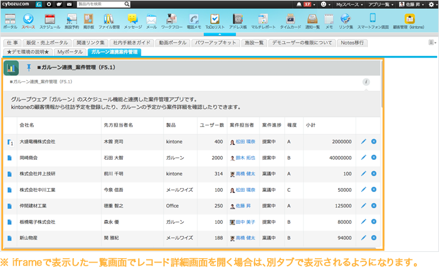
Task: Switch to the Myポータル tab
Action: coord(70,52)
